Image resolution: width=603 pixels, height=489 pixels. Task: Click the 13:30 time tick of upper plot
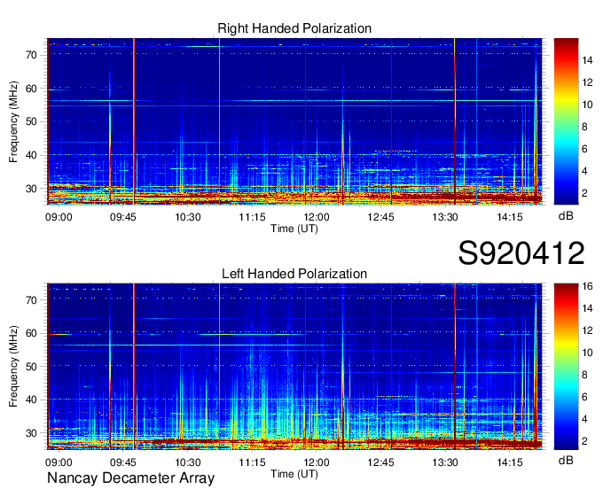pos(445,217)
